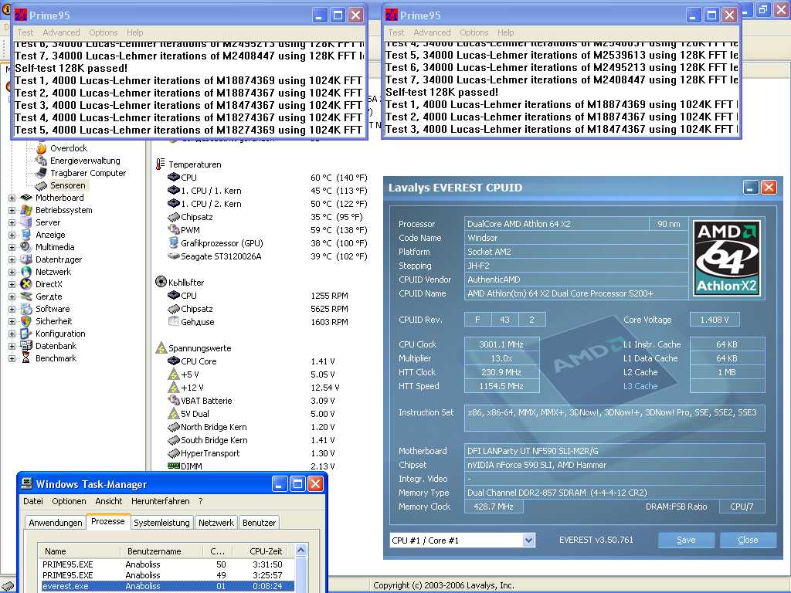Click the DirectX category icon

click(26, 284)
